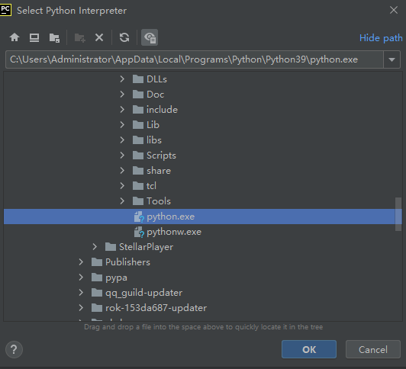Viewport: 406px width, 369px height.
Task: Open the path history dropdown arrow
Action: click(391, 59)
